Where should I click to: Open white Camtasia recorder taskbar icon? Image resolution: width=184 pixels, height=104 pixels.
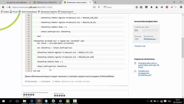pyautogui.click(x=75, y=101)
